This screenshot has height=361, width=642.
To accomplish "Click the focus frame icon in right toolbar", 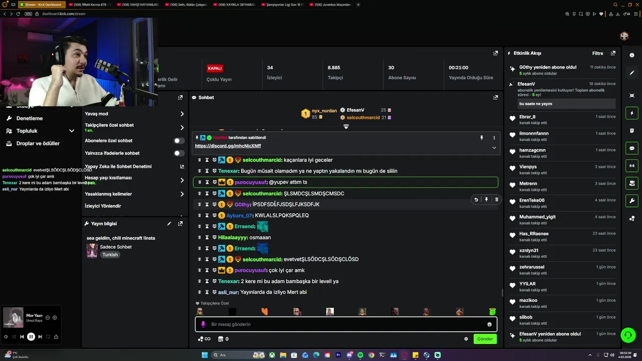I will click(x=632, y=95).
